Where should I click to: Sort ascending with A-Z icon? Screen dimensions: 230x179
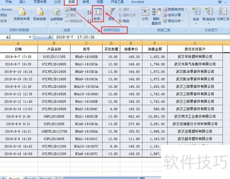click(89, 12)
